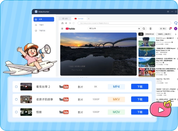
Task: Click the title 怪獸
Action: coord(39,112)
